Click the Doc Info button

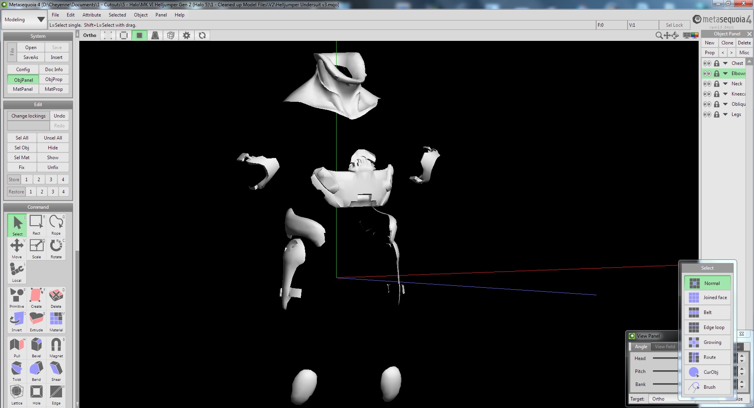[x=54, y=70]
